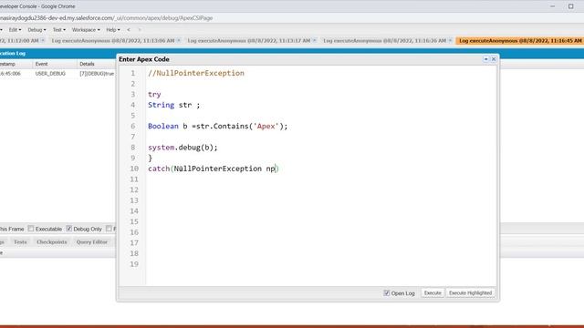584x328 pixels.
Task: Click line number 19 in the gutter
Action: click(134, 264)
